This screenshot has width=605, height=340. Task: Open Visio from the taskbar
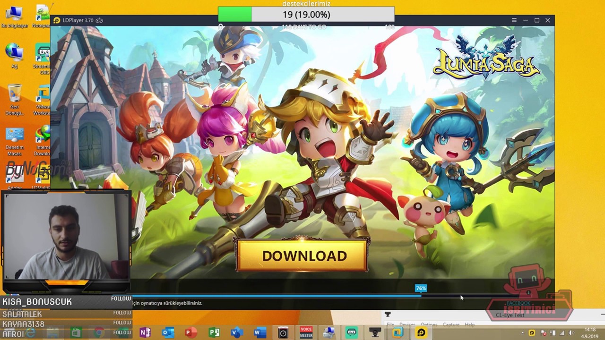pyautogui.click(x=237, y=332)
